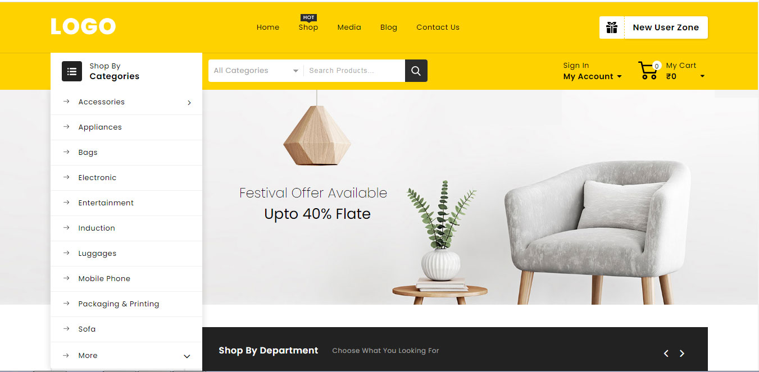Go to next department with right chevron
This screenshot has height=372, width=759.
tap(682, 353)
